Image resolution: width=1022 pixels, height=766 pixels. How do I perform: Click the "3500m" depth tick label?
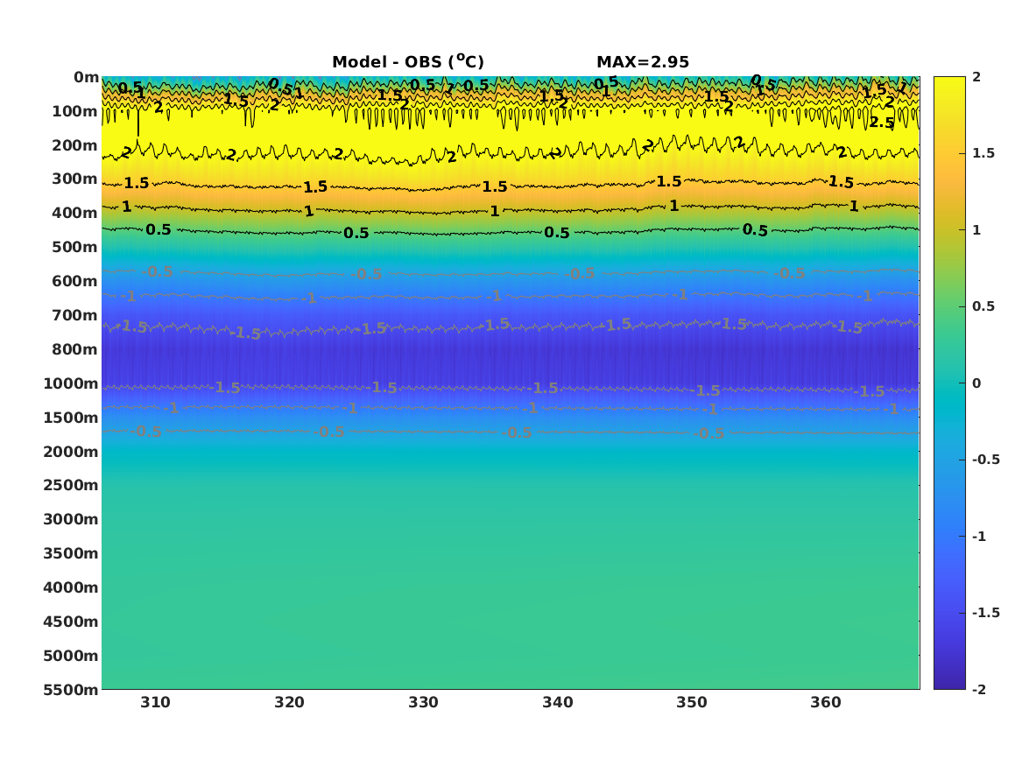tap(71, 553)
